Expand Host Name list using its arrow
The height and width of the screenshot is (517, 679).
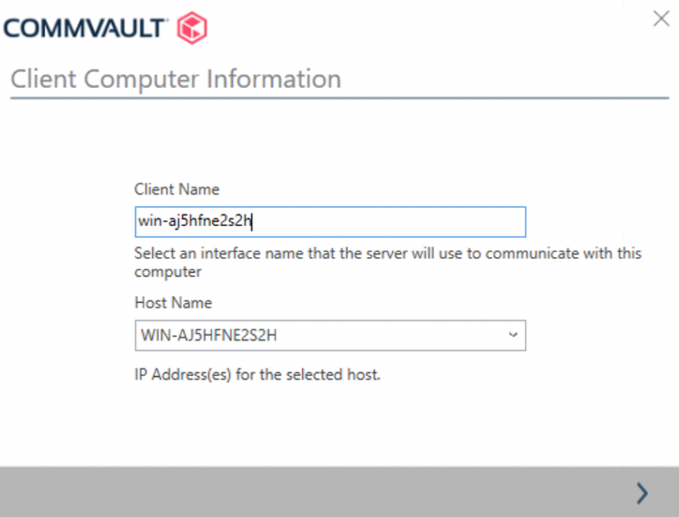pos(513,335)
